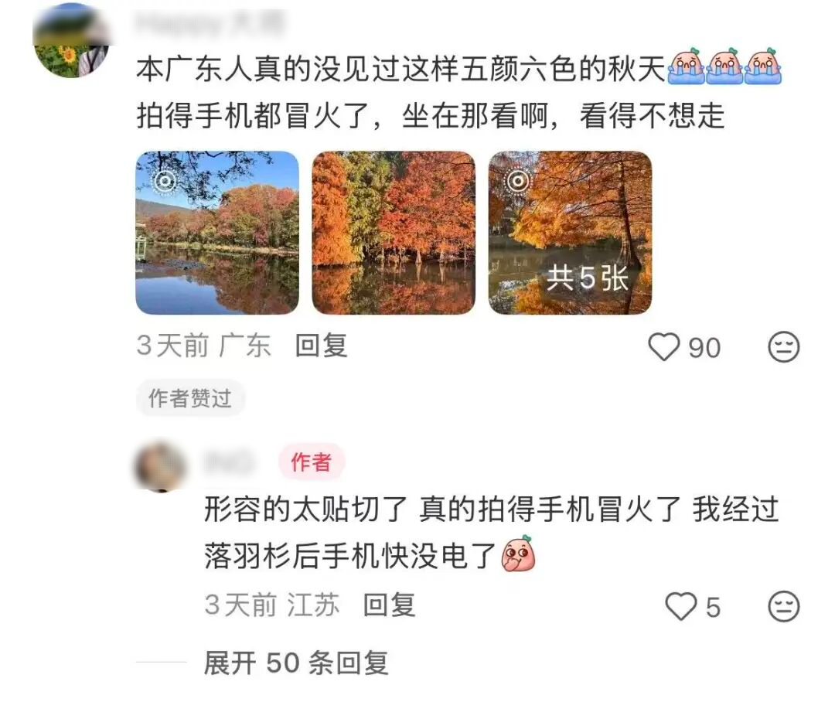Click the 作者赞过 badge
This screenshot has height=702, width=835.
[190, 398]
